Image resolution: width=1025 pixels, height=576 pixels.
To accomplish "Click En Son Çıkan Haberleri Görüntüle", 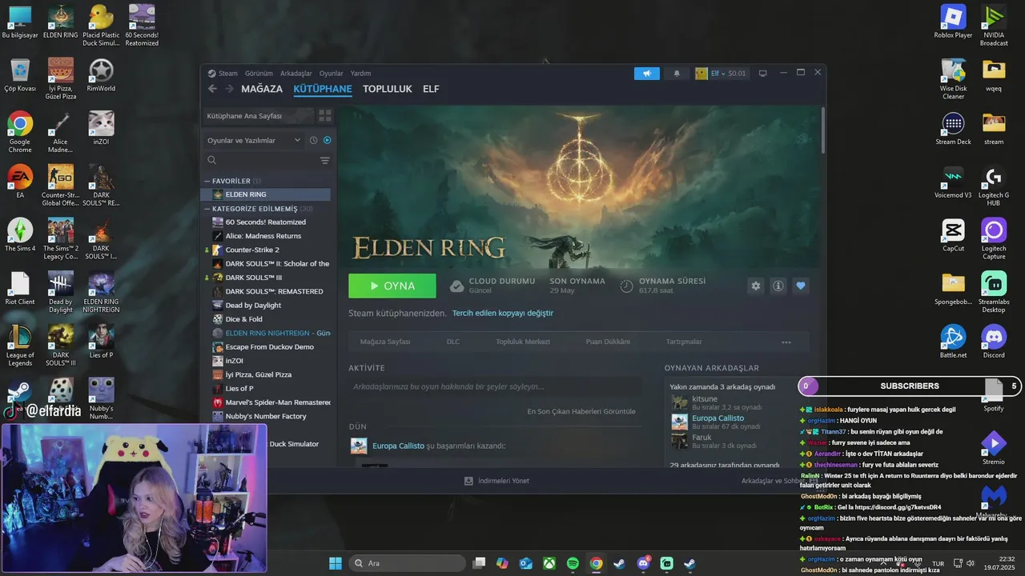I will coord(581,411).
